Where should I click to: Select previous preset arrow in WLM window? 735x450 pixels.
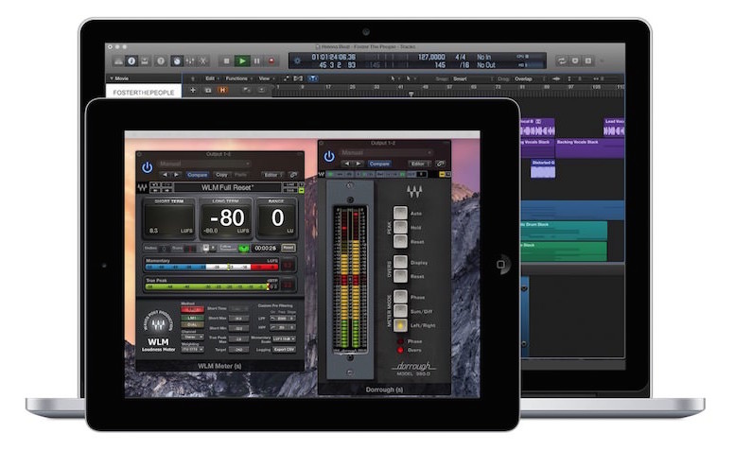(165, 175)
